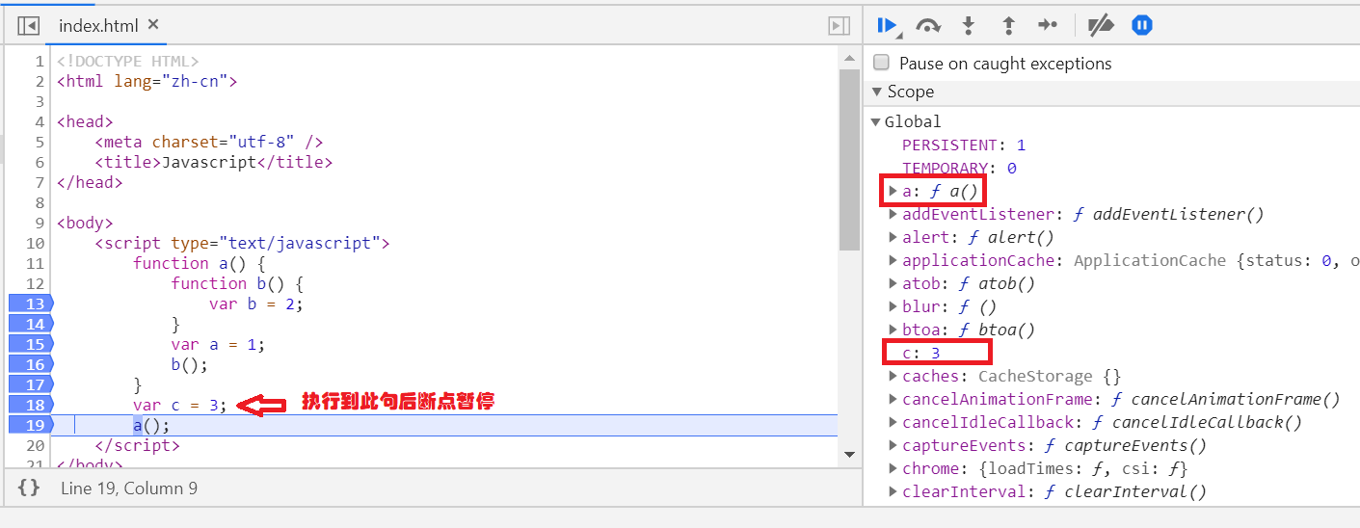Toggle breakpoint on line 15
The height and width of the screenshot is (528, 1360).
click(x=31, y=344)
